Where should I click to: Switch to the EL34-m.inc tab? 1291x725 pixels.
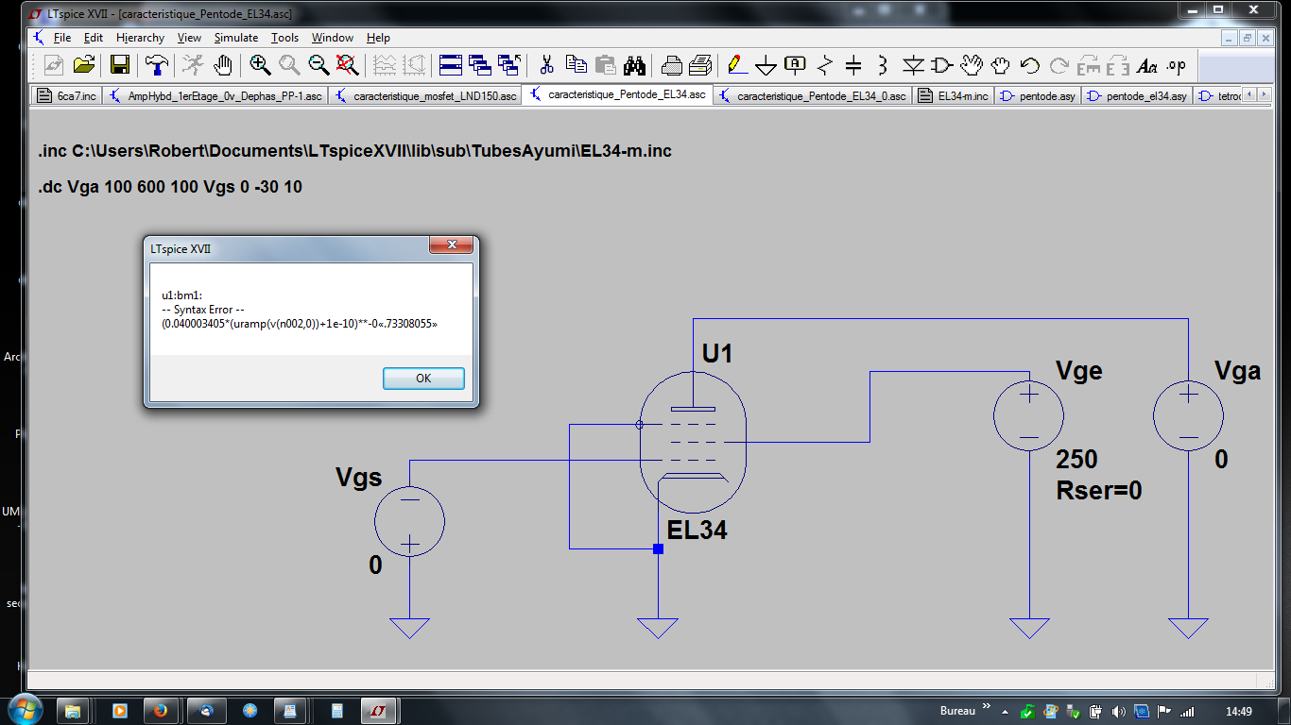pyautogui.click(x=953, y=95)
